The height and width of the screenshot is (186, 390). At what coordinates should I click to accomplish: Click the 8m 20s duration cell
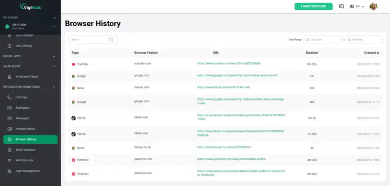click(x=312, y=64)
